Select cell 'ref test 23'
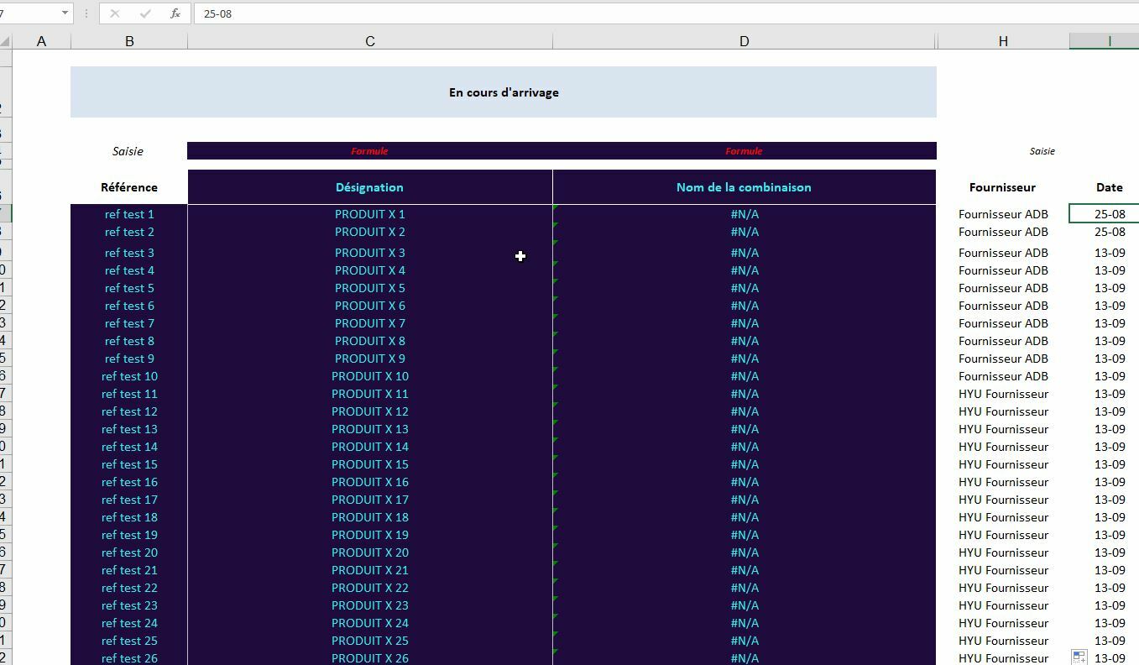The width and height of the screenshot is (1139, 665). point(129,605)
